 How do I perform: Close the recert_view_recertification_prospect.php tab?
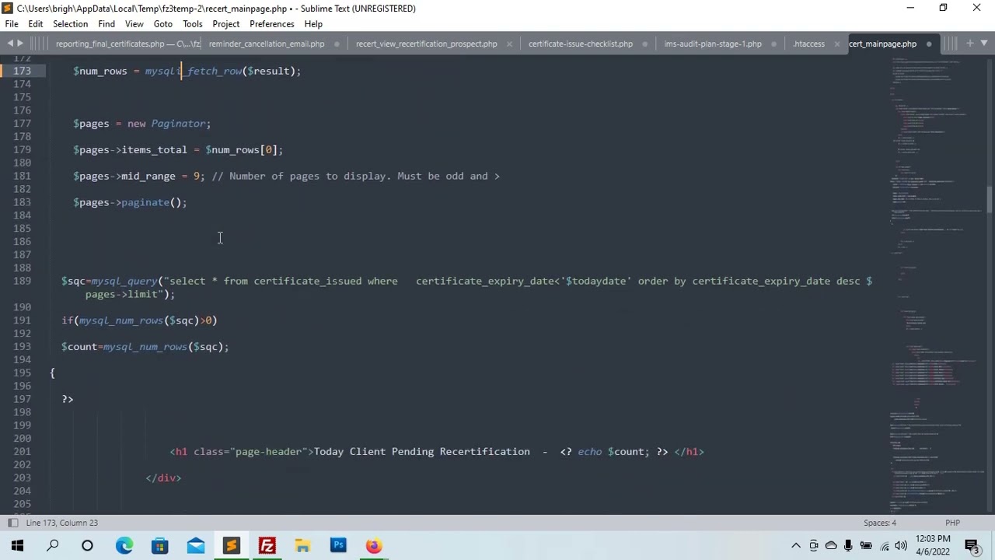pos(509,44)
